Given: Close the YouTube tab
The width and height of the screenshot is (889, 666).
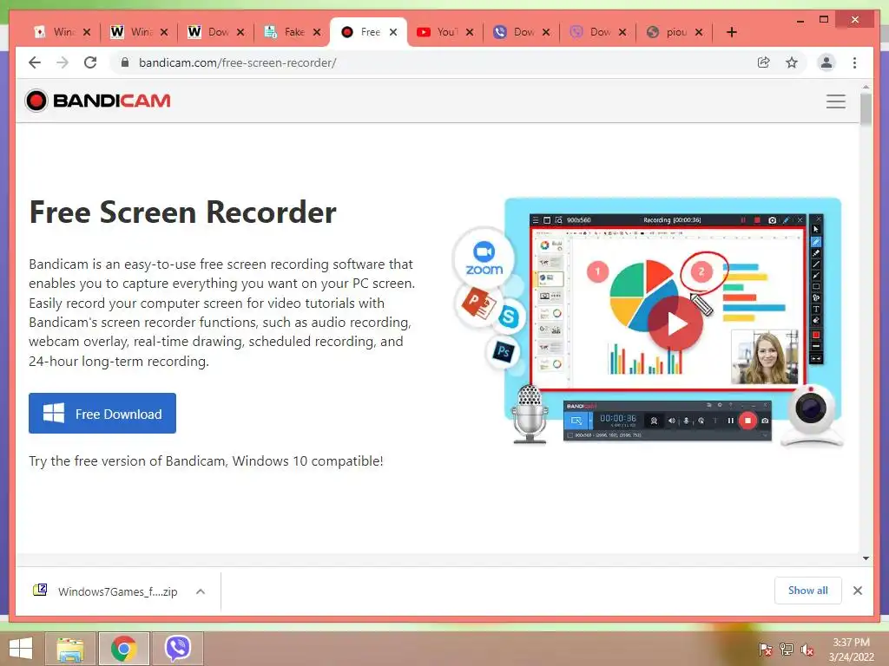Looking at the screenshot, I should click(470, 32).
